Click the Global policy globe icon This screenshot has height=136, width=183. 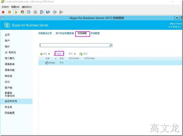coord(47,63)
